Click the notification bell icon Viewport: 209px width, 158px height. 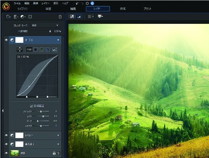92,3
